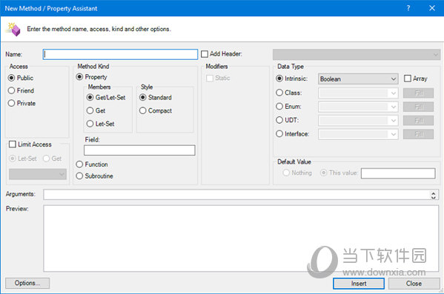Enable the Add Header checkbox
This screenshot has width=444, height=294.
pos(205,54)
